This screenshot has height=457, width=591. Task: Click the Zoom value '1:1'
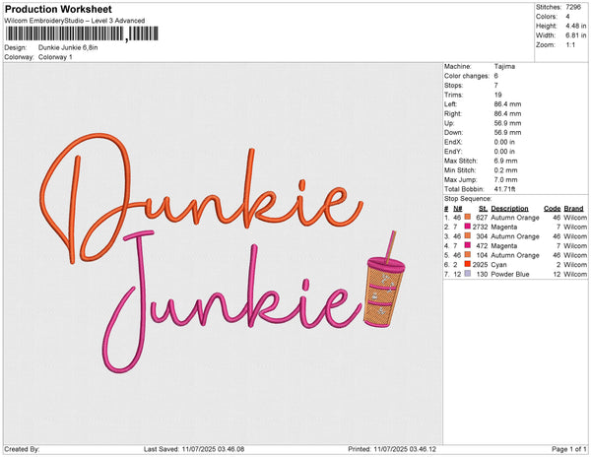pos(570,45)
